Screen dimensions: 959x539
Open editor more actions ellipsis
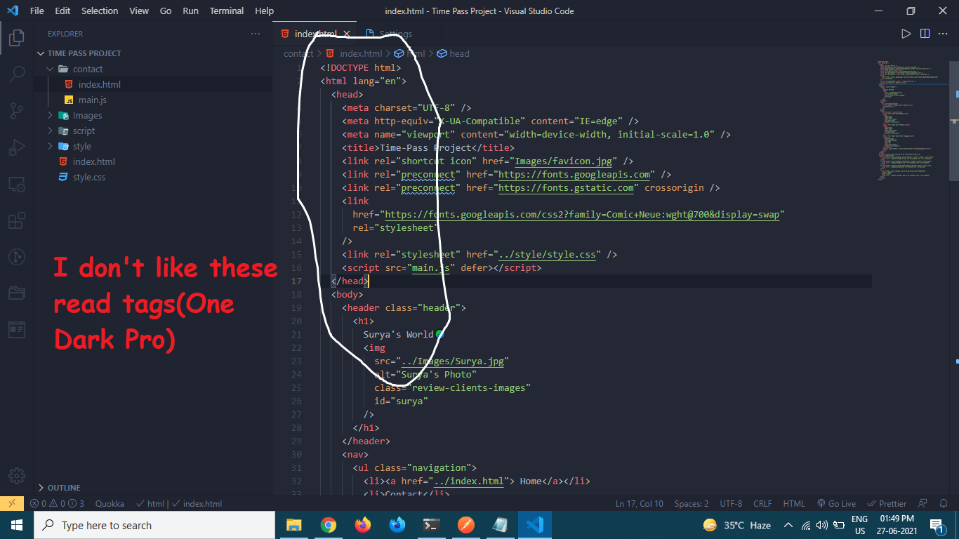click(x=944, y=34)
